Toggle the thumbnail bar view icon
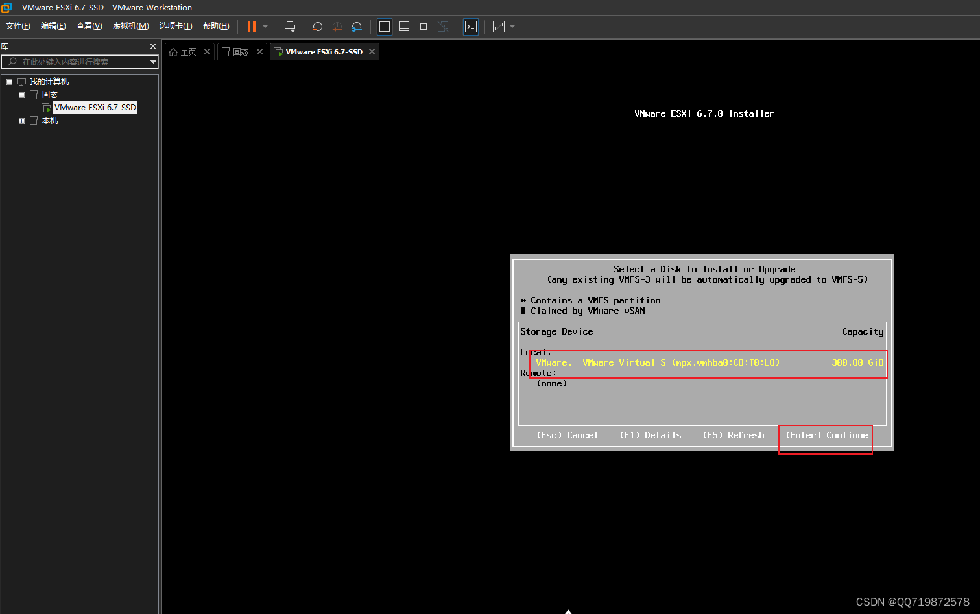The image size is (980, 614). pyautogui.click(x=404, y=27)
